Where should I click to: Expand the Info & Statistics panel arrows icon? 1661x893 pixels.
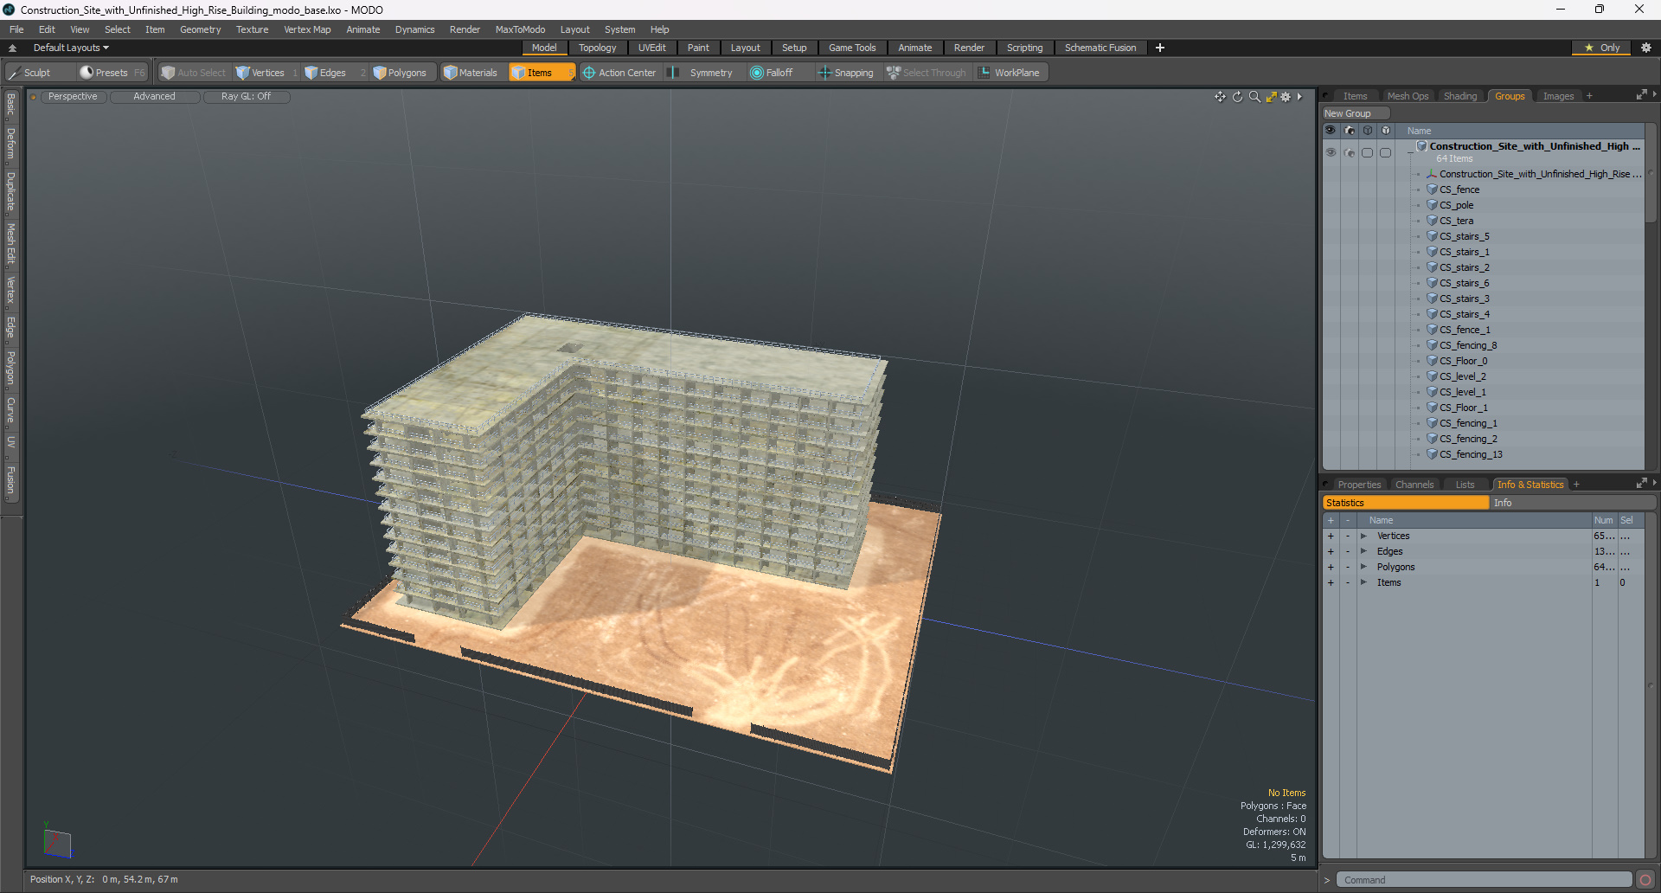[x=1641, y=484]
